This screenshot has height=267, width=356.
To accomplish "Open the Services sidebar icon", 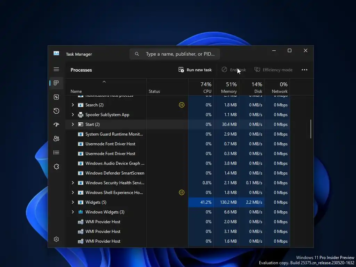I will (x=56, y=167).
